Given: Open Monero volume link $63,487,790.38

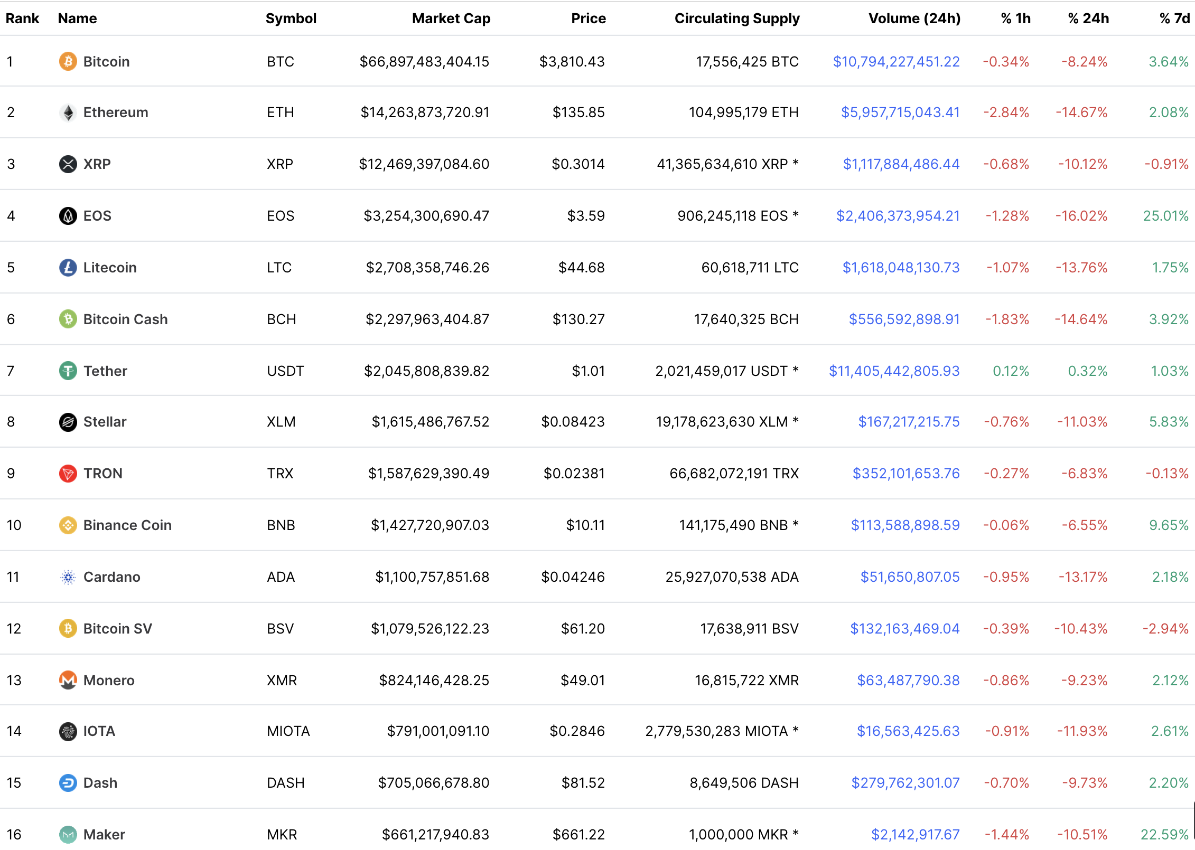Looking at the screenshot, I should click(908, 681).
